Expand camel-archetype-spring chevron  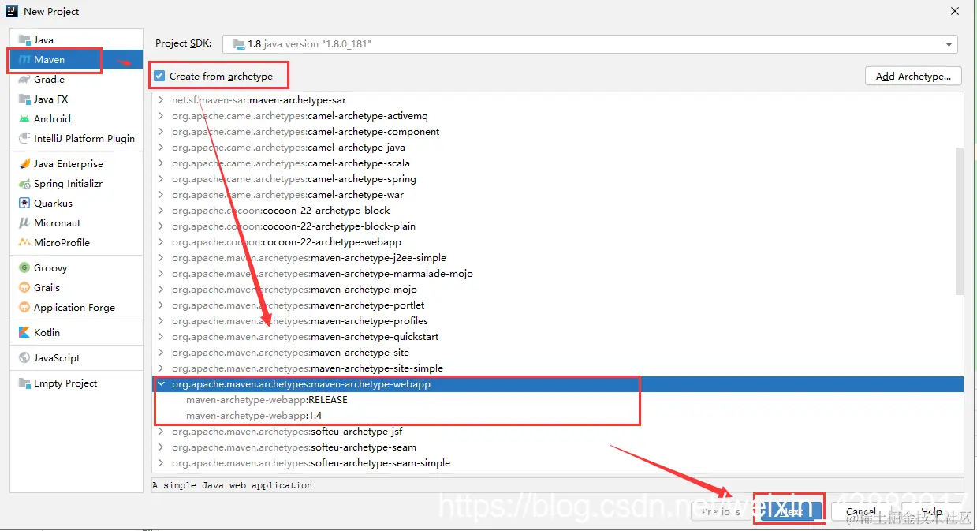[161, 179]
